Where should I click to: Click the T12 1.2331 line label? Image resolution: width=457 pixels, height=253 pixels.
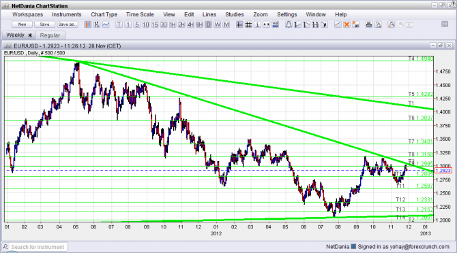(414, 199)
